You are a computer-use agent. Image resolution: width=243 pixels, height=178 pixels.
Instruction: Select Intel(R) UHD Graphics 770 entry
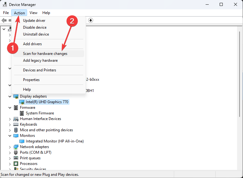tap(47, 102)
